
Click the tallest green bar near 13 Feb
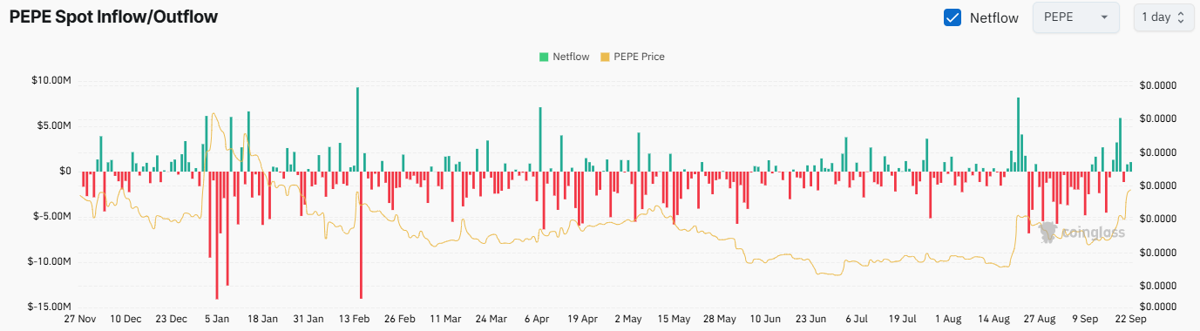(357, 129)
